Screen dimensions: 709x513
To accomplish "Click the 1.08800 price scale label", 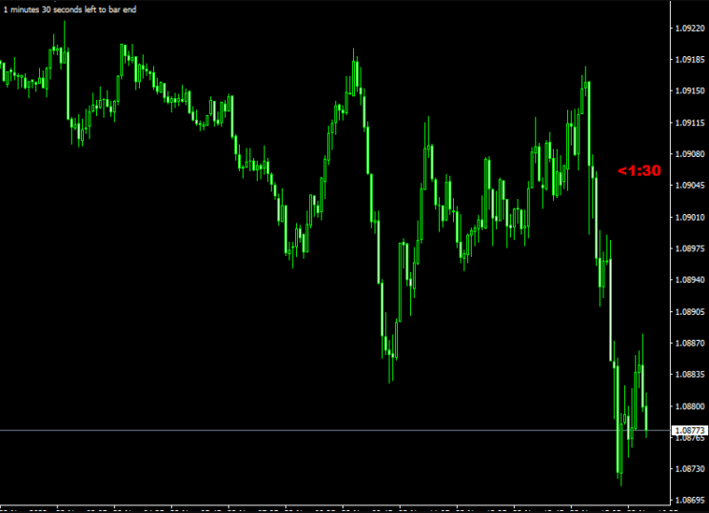I will tap(690, 406).
